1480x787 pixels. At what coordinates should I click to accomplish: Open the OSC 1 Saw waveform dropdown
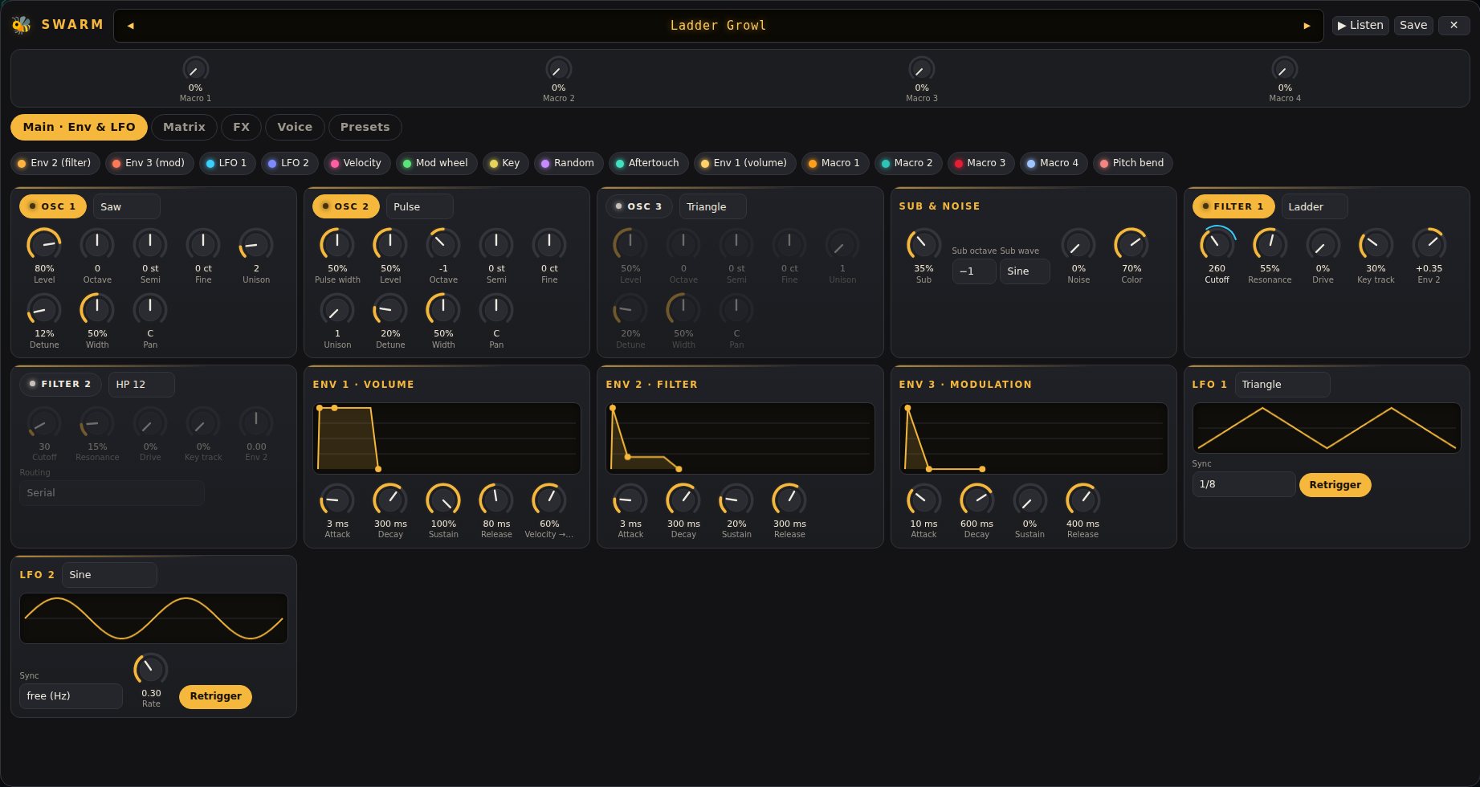click(127, 206)
